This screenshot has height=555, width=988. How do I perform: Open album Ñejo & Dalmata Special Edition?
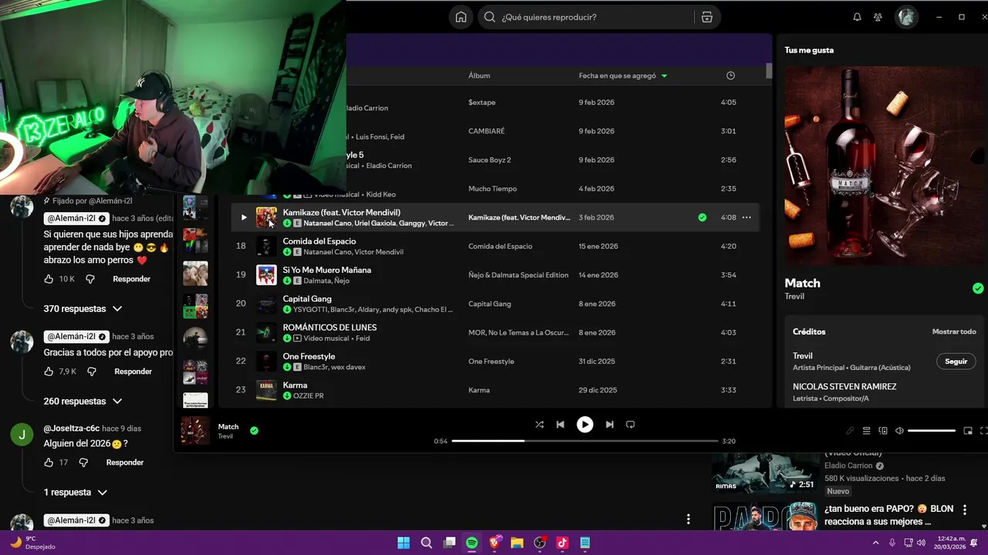point(518,275)
